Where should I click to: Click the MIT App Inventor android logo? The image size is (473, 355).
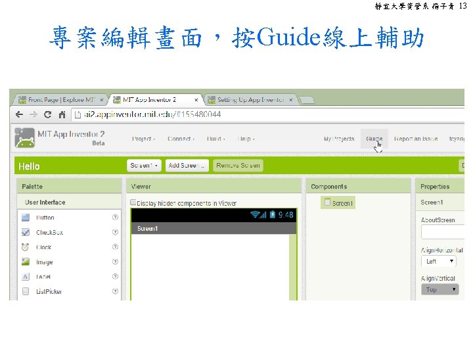pos(25,138)
